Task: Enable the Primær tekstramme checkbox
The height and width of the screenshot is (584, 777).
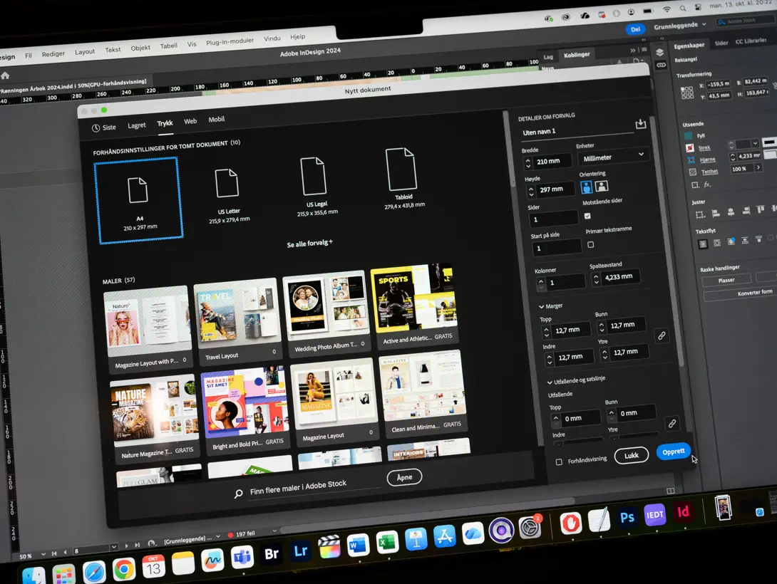Action: pyautogui.click(x=590, y=244)
